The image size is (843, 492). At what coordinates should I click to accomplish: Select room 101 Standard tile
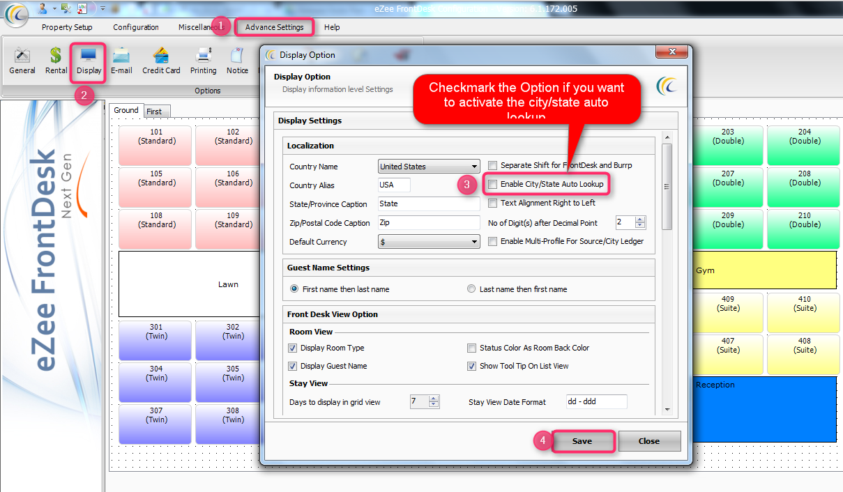155,145
